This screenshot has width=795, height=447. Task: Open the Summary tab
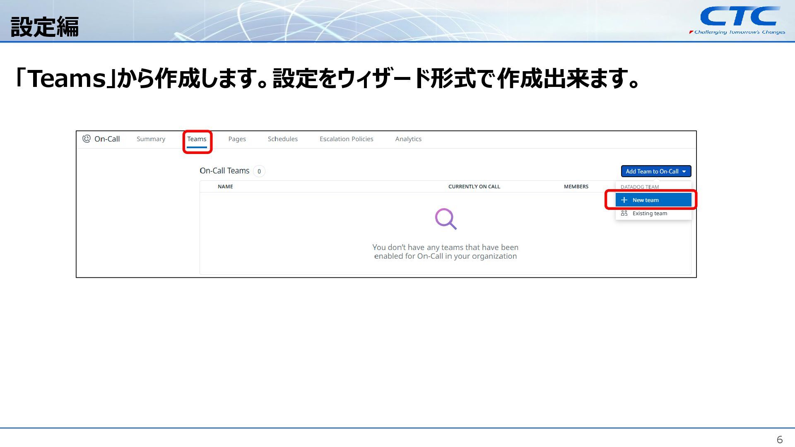click(151, 139)
